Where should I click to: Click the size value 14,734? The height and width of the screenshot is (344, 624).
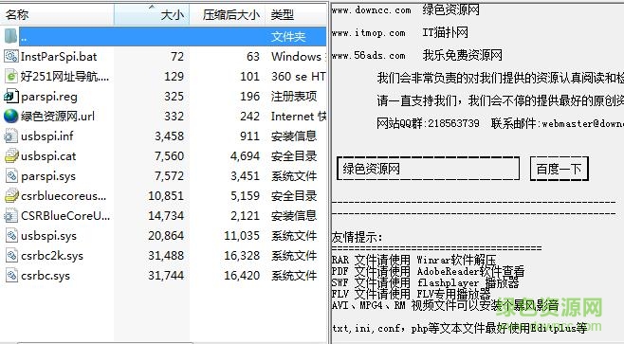166,215
